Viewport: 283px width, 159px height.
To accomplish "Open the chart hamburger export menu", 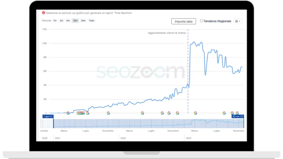I will click(x=238, y=21).
